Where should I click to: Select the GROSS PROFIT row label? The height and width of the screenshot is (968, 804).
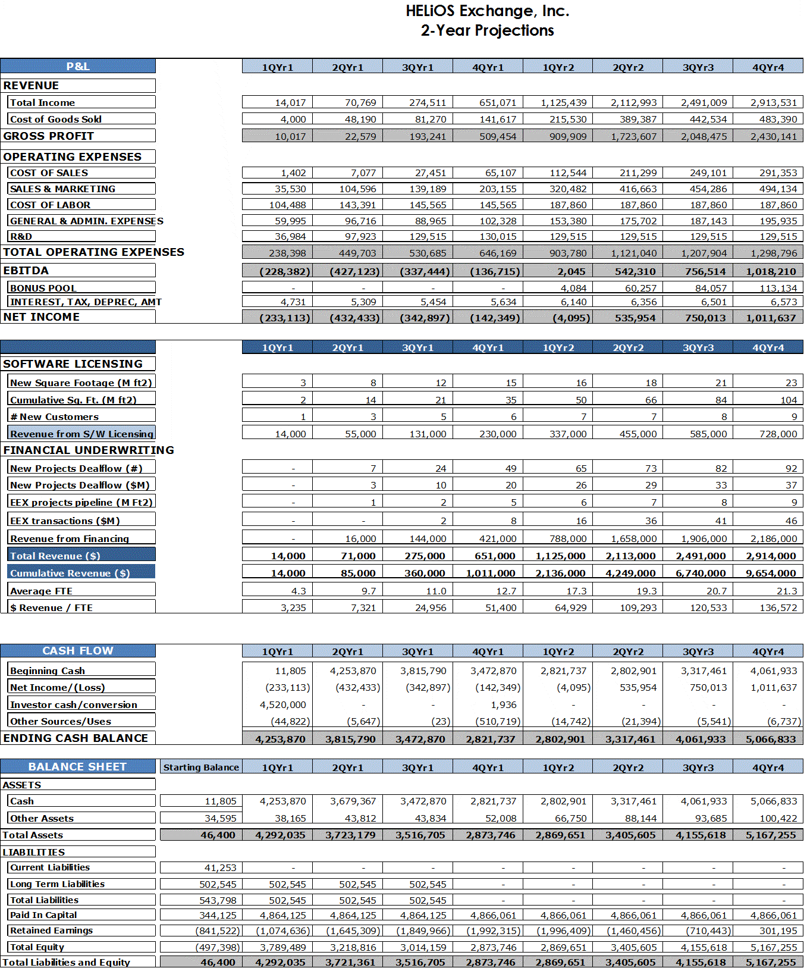click(49, 136)
